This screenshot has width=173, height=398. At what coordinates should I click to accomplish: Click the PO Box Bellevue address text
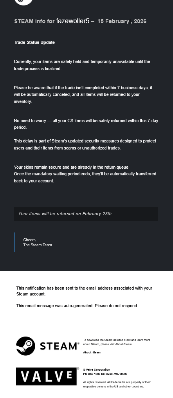105,374
